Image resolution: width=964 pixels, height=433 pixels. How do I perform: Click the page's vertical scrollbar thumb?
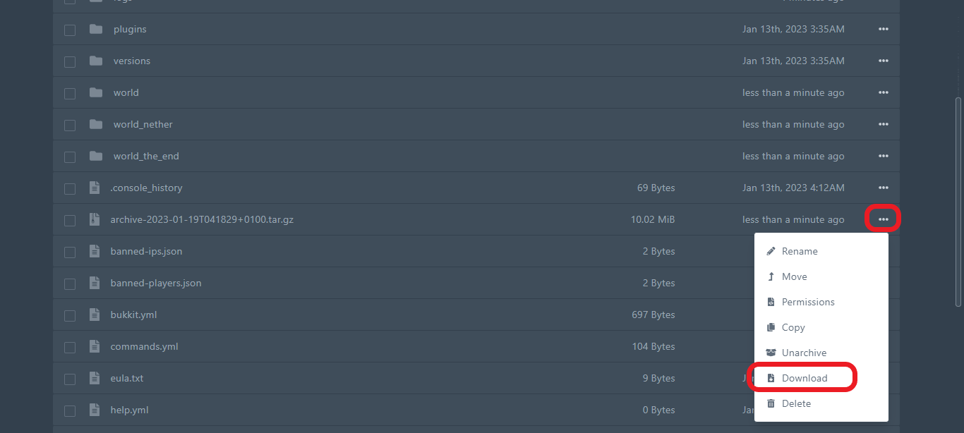958,201
